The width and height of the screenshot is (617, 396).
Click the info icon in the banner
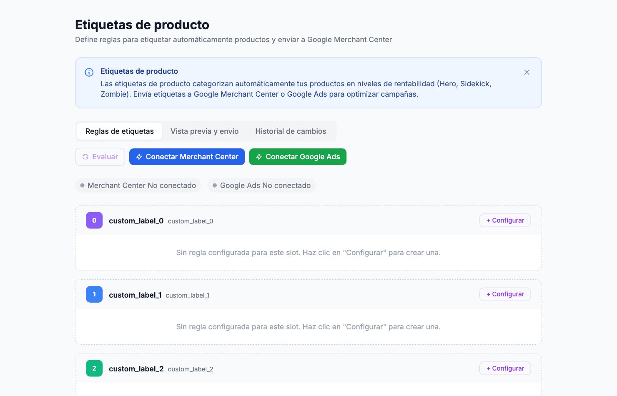point(89,72)
